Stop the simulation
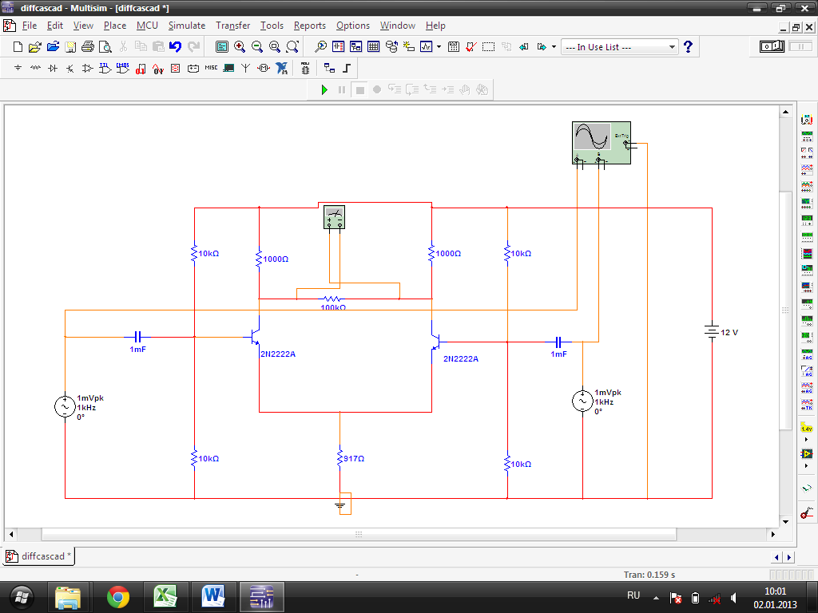 (359, 89)
